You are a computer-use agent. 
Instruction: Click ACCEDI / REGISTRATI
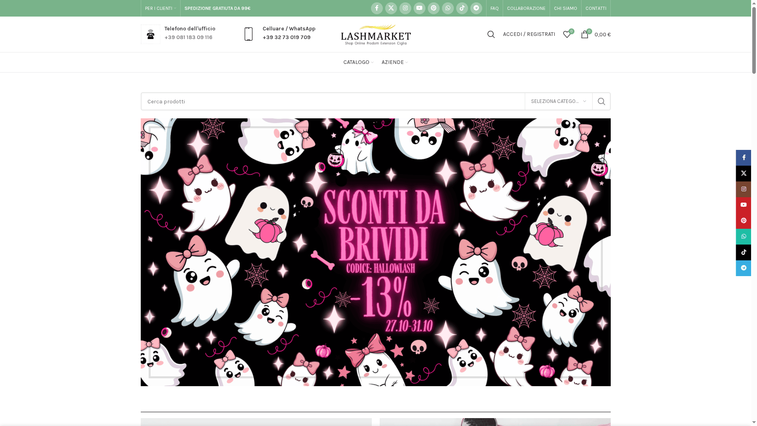pos(529,34)
